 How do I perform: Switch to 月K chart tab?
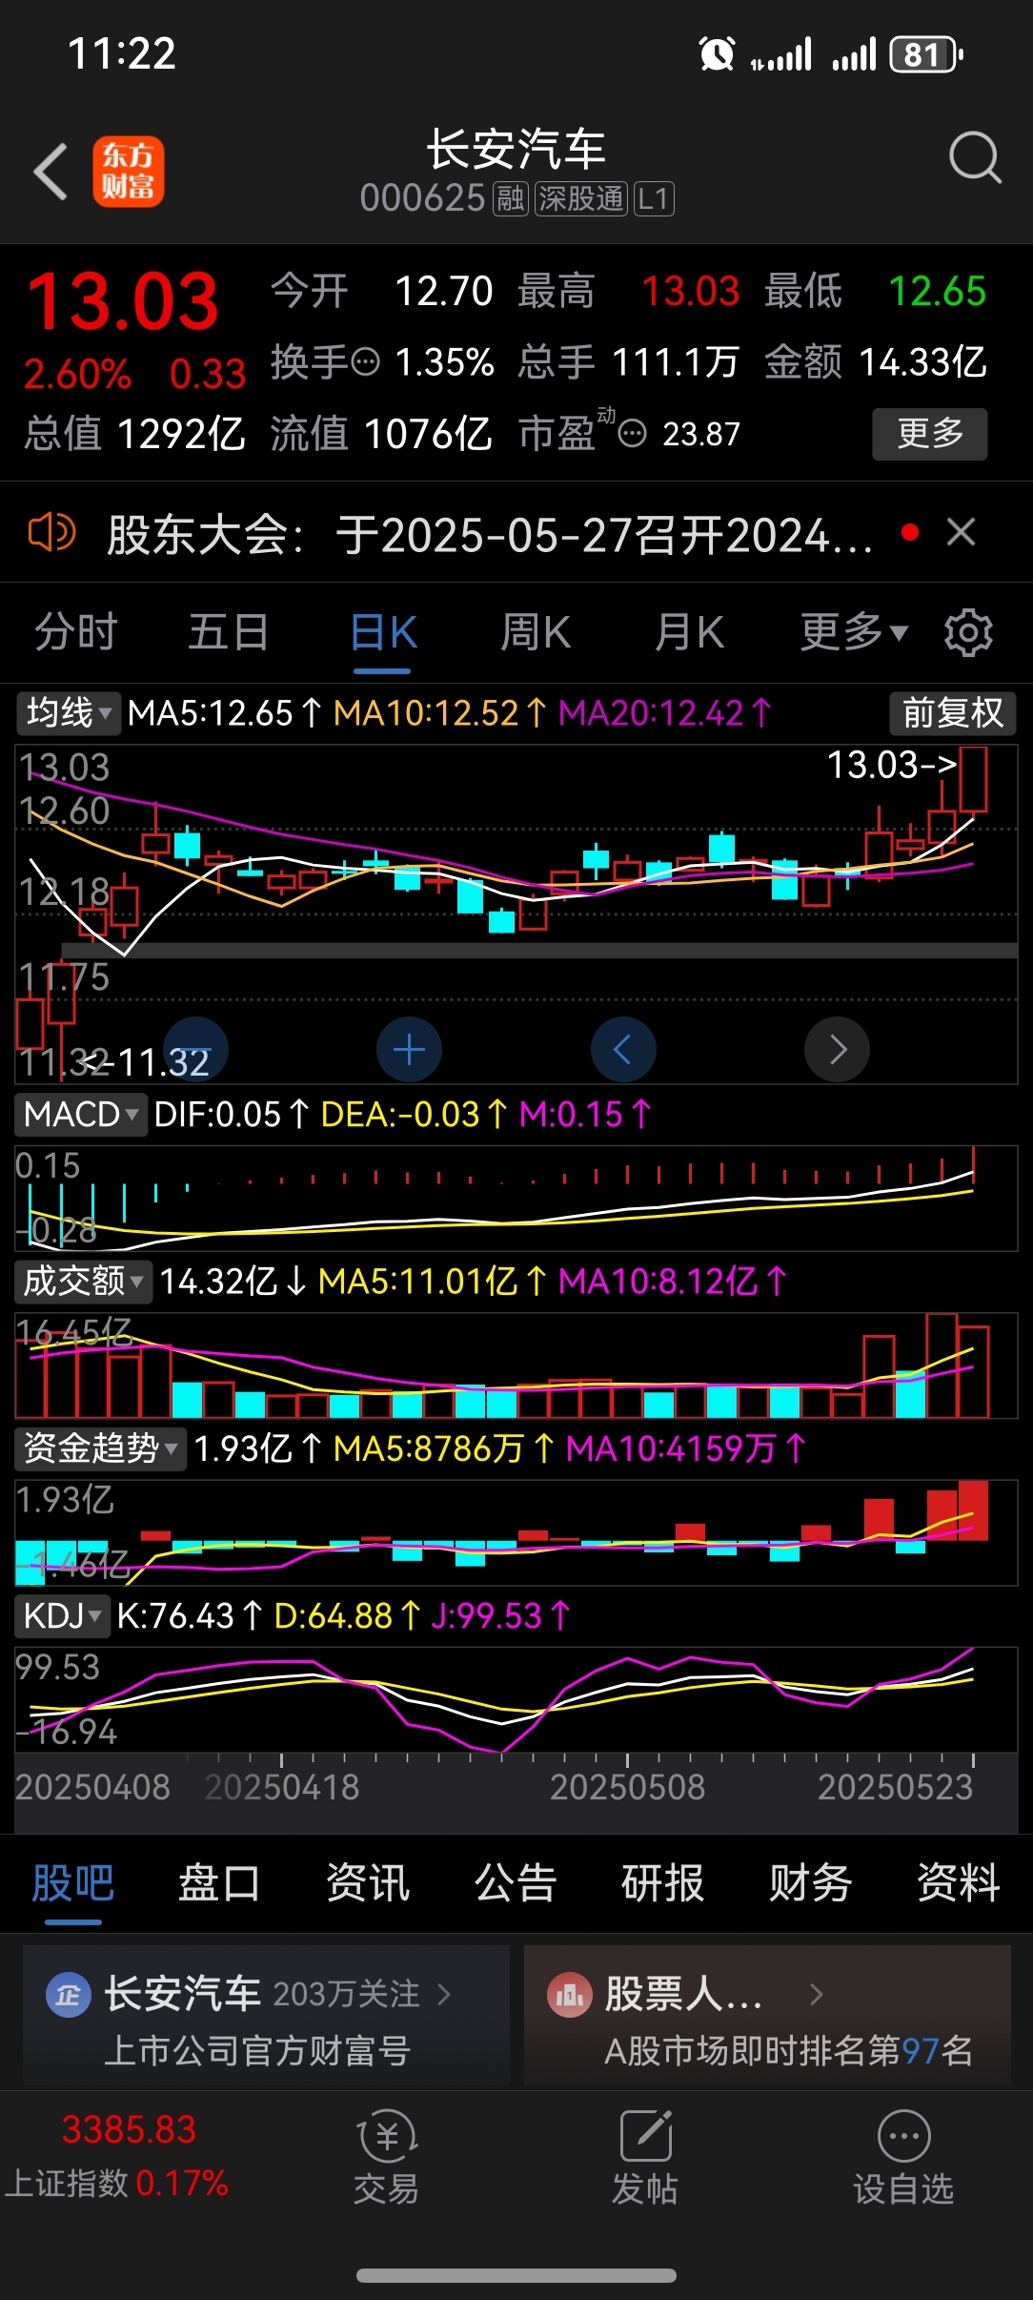click(x=689, y=632)
